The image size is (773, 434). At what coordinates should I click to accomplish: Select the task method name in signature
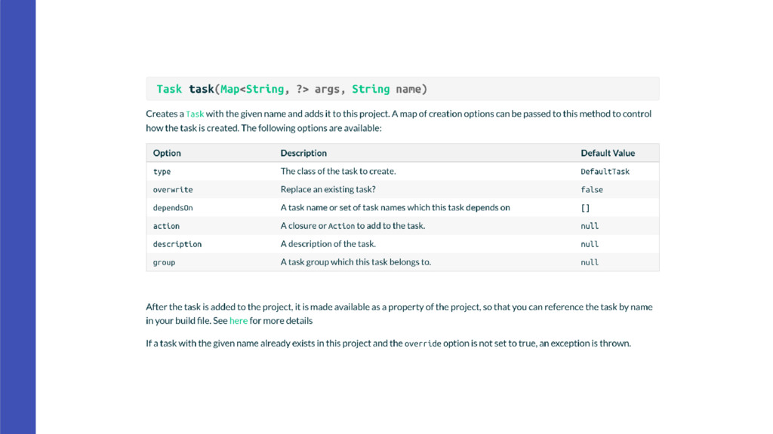(202, 89)
